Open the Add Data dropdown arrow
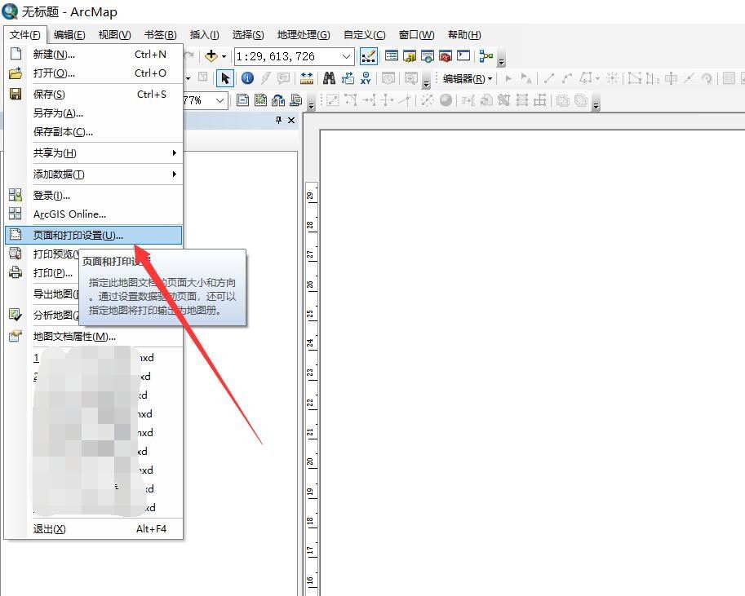The image size is (745, 596). click(224, 56)
